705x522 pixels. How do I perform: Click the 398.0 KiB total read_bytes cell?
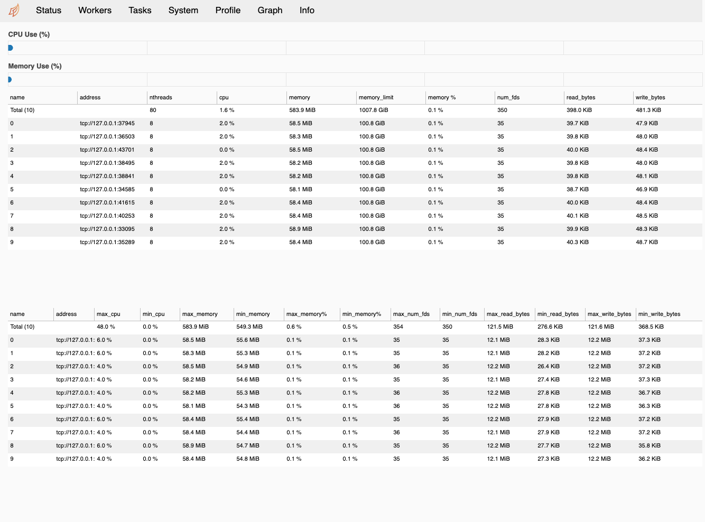[x=579, y=110]
